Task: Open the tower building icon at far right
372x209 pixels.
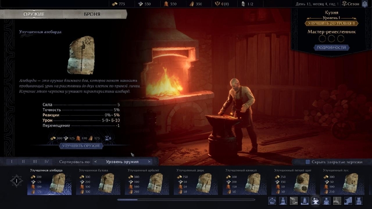Action: [359, 201]
